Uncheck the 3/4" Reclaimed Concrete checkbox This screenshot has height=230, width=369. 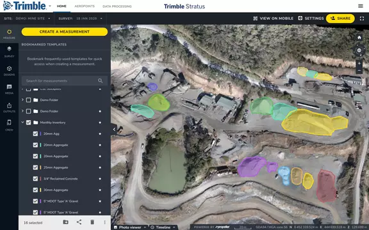pyautogui.click(x=35, y=179)
